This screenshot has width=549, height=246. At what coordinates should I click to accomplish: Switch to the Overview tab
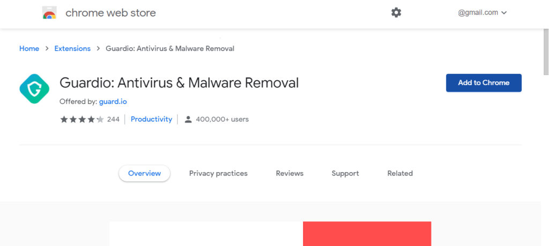tap(145, 173)
